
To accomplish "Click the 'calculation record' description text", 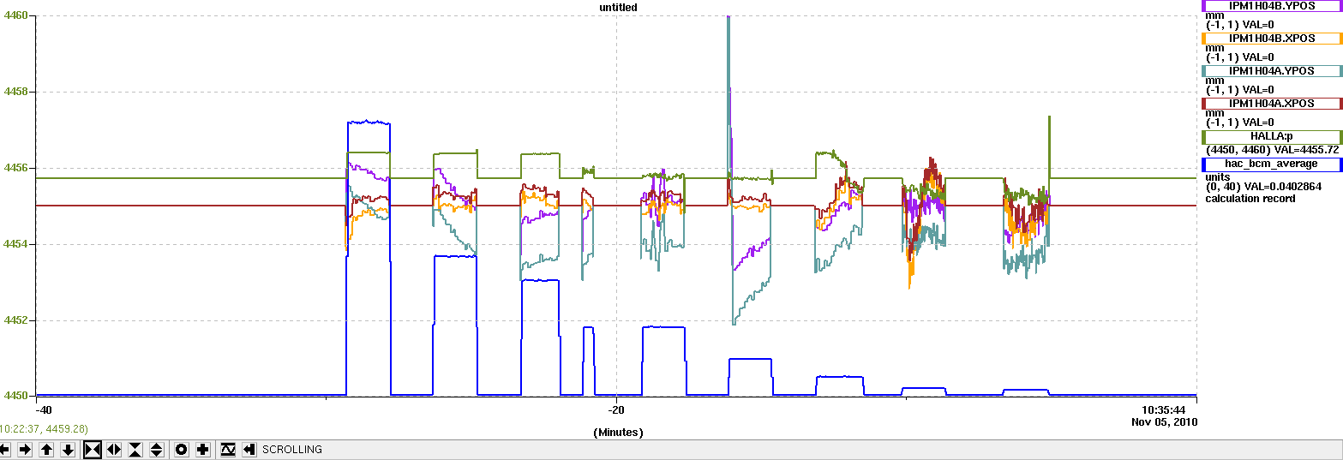I will 1250,199.
